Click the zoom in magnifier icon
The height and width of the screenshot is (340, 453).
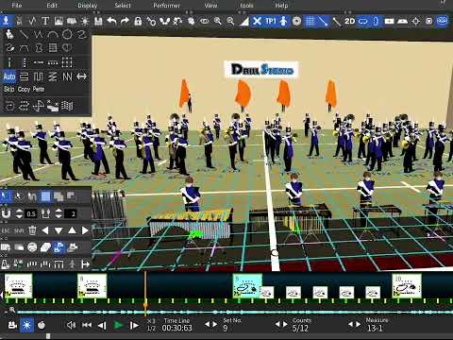[x=217, y=21]
